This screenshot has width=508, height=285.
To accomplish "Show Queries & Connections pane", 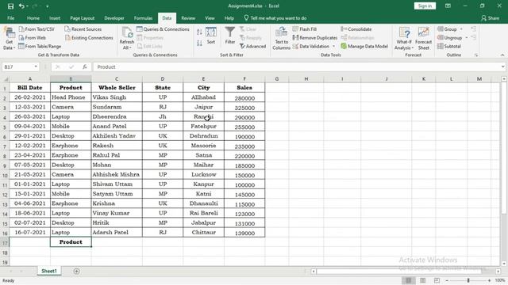I will pos(163,29).
